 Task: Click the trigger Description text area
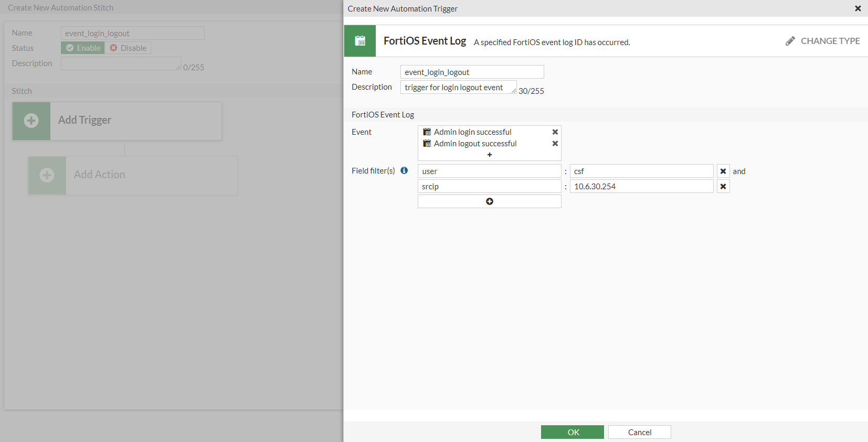pyautogui.click(x=458, y=87)
